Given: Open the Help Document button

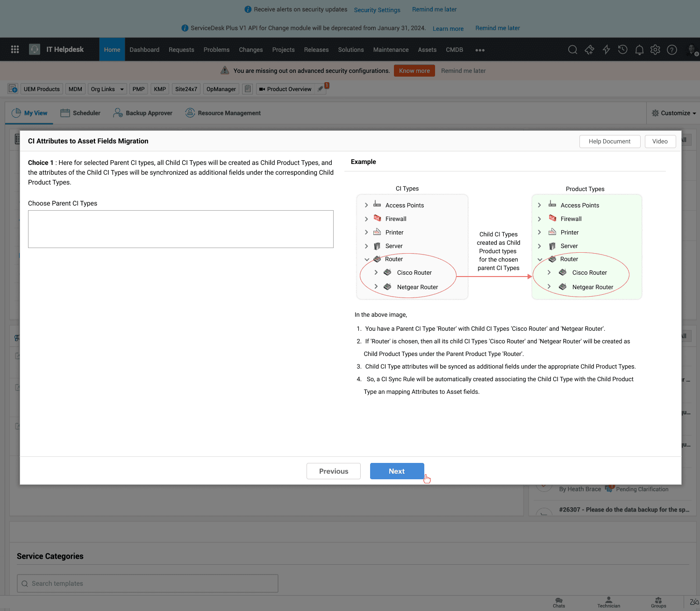Looking at the screenshot, I should coord(609,142).
